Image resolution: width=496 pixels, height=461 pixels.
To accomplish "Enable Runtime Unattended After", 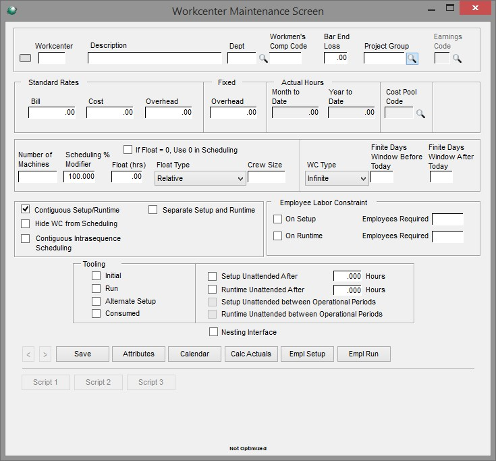I will tap(213, 290).
